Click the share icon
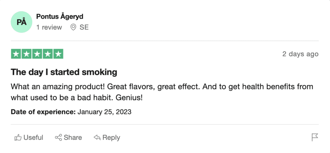Viewport: 330px width, 153px height. coord(58,138)
